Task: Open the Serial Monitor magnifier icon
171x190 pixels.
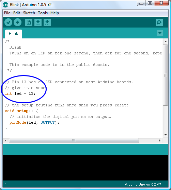Action: pos(159,22)
